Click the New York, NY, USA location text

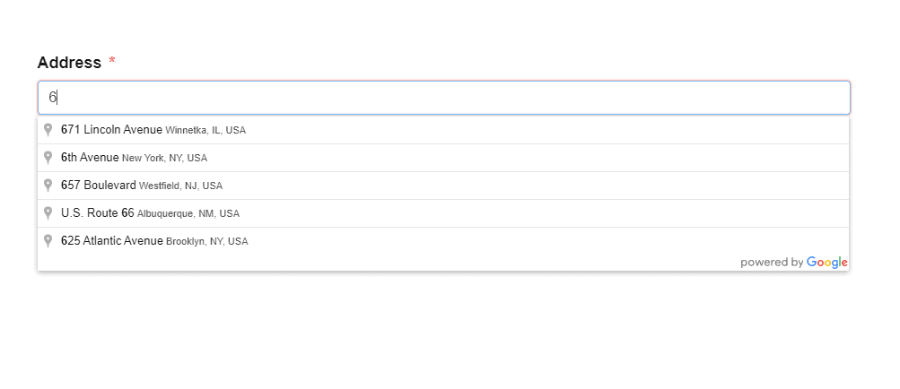coord(164,159)
